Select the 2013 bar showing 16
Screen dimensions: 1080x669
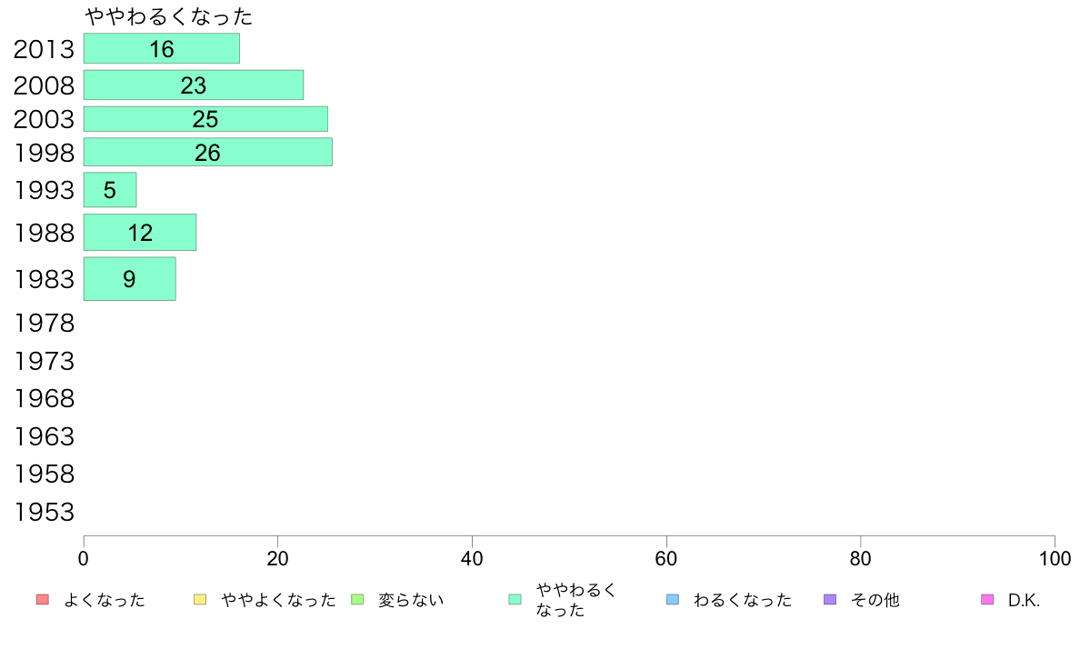[162, 48]
